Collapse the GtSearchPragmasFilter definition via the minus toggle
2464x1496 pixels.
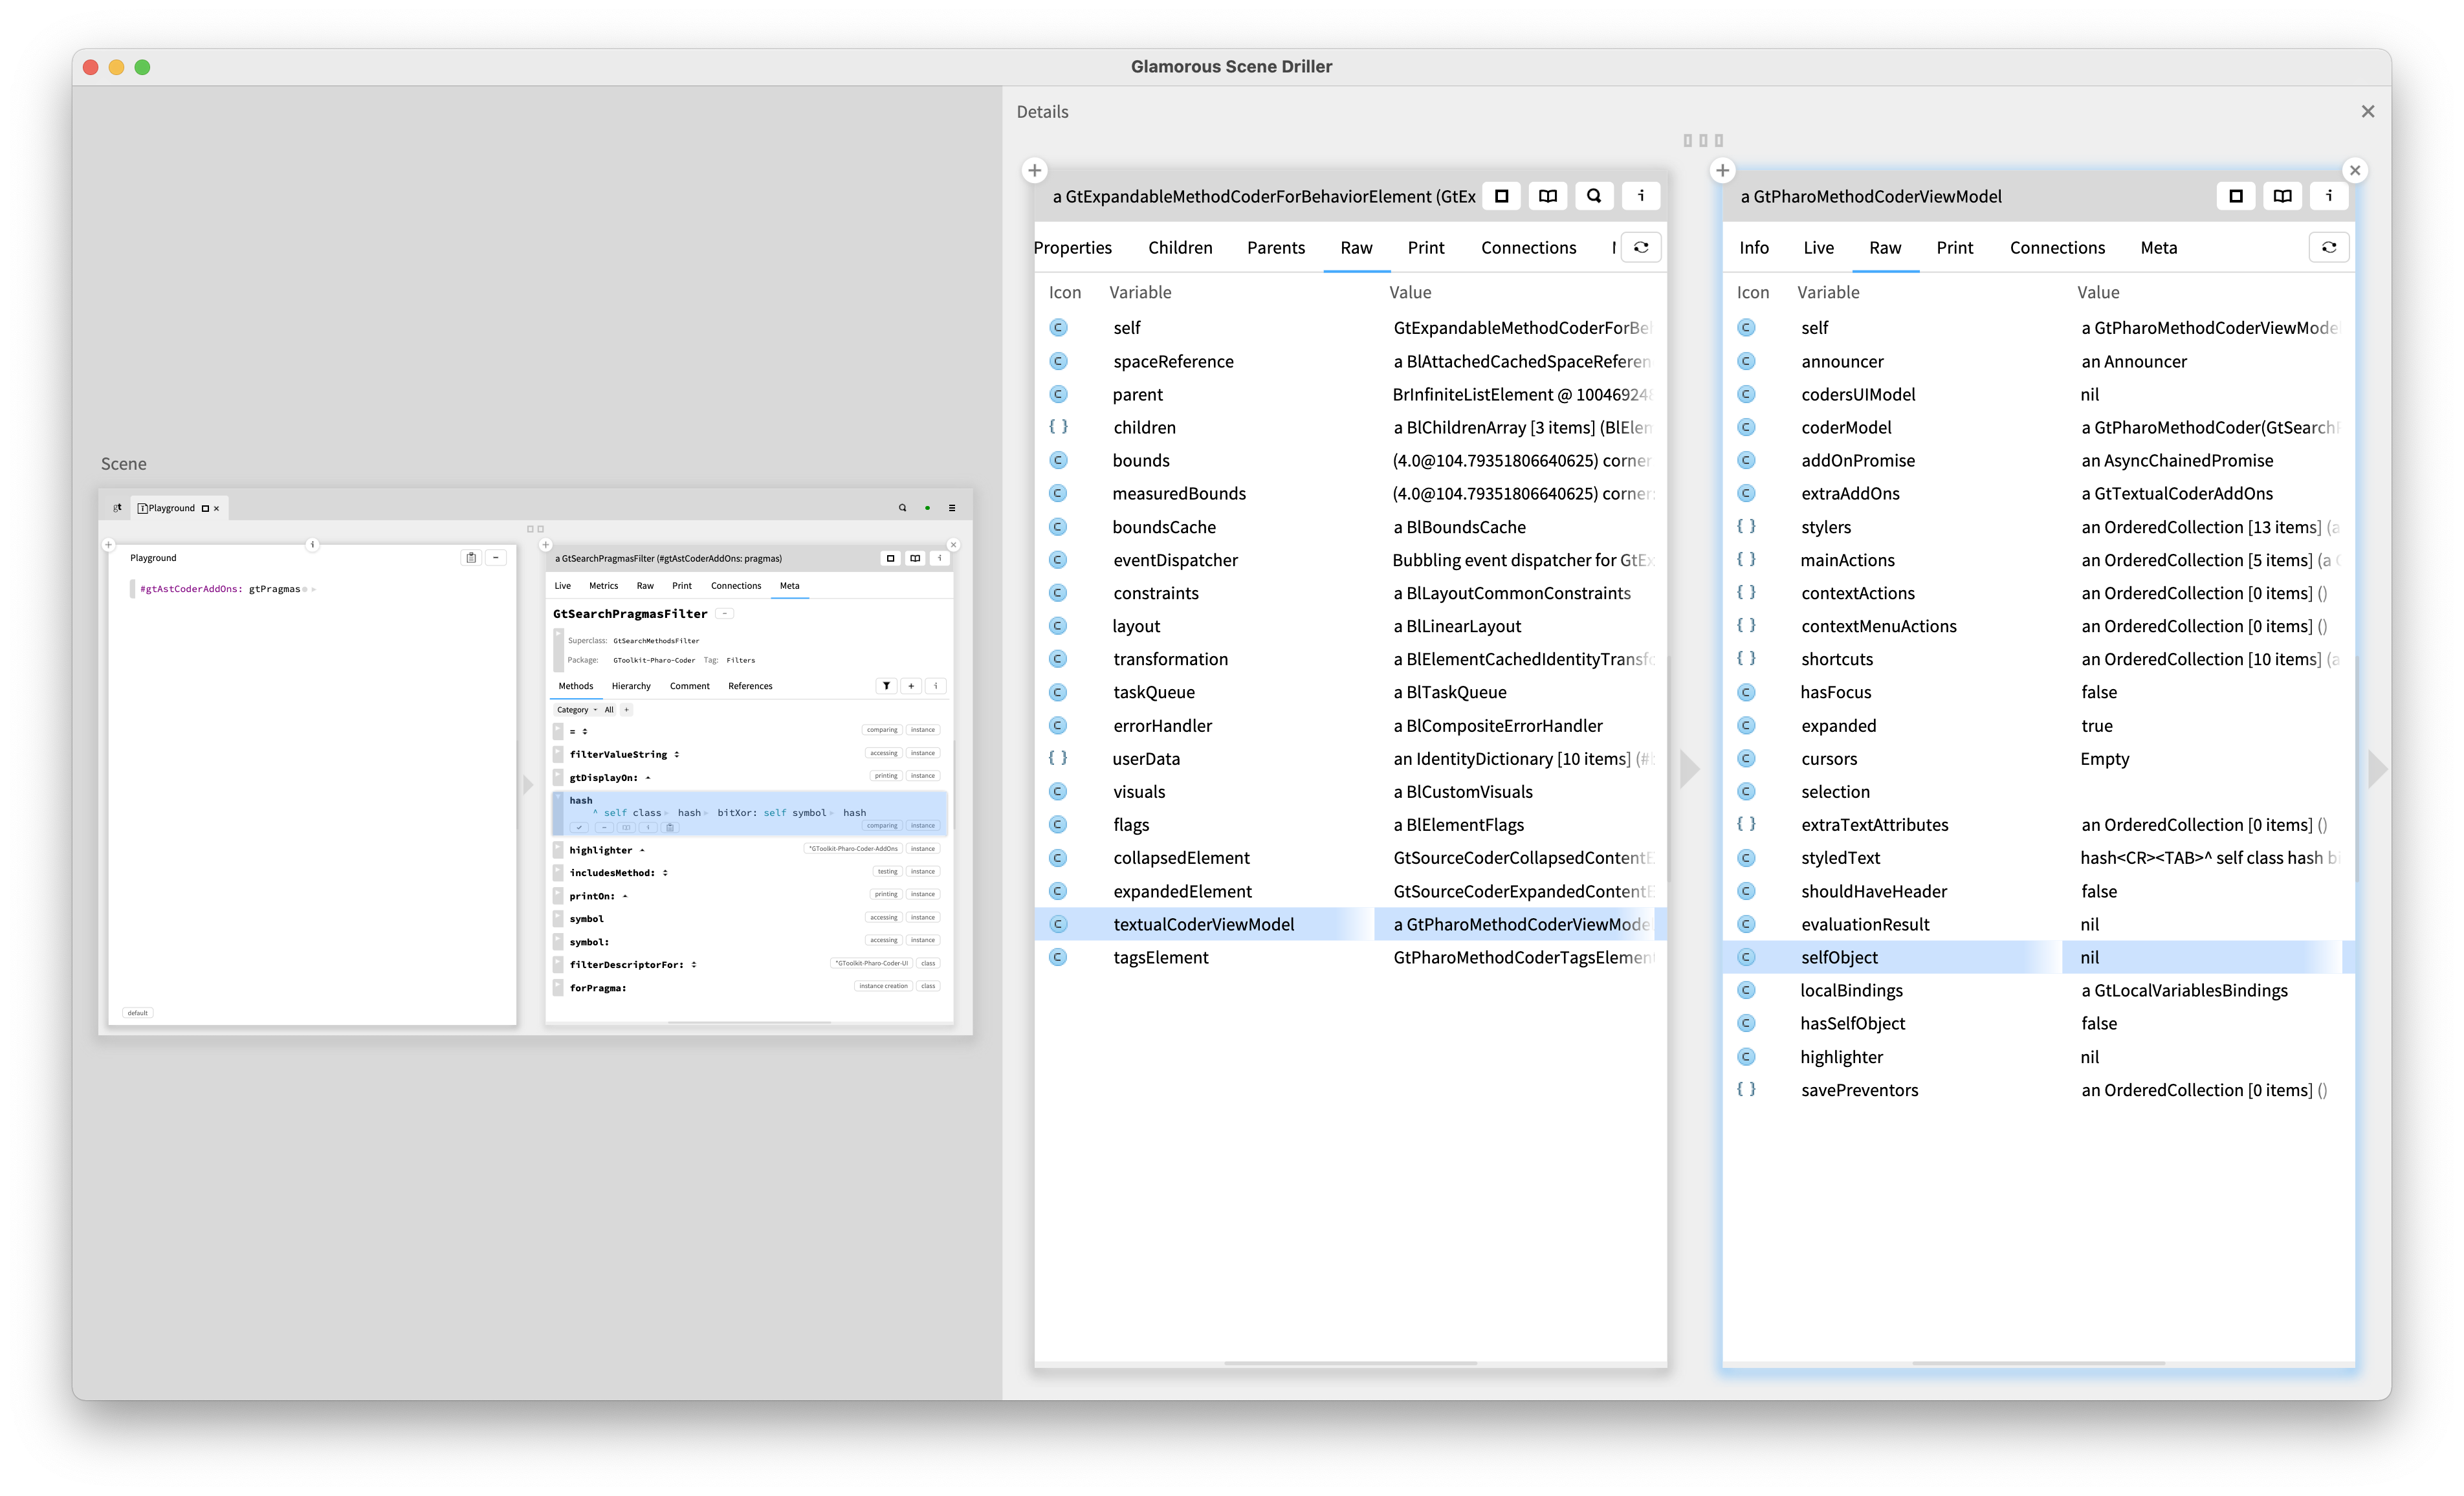(x=724, y=614)
